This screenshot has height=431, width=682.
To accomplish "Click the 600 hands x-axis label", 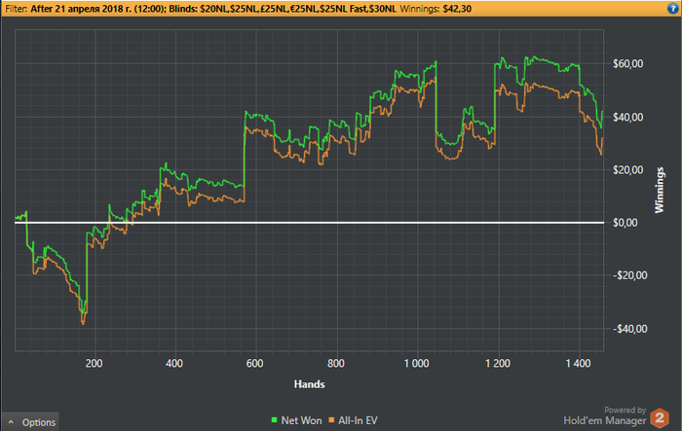I will point(255,363).
